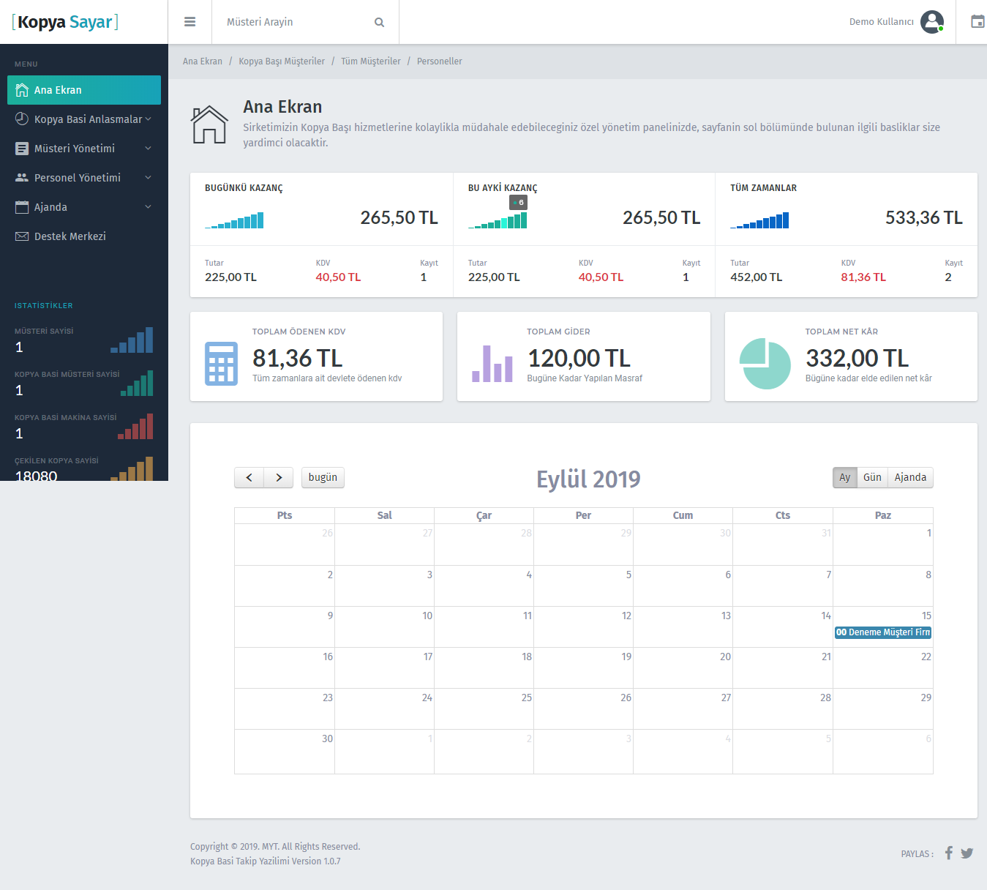The height and width of the screenshot is (890, 987).
Task: Share on Facebook icon in footer
Action: [x=948, y=853]
